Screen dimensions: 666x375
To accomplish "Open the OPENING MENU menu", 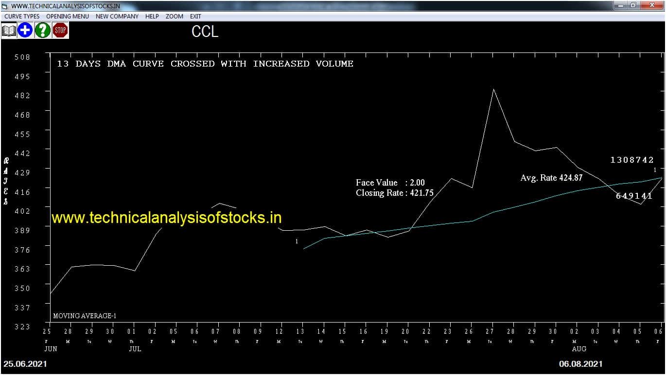I will click(68, 17).
